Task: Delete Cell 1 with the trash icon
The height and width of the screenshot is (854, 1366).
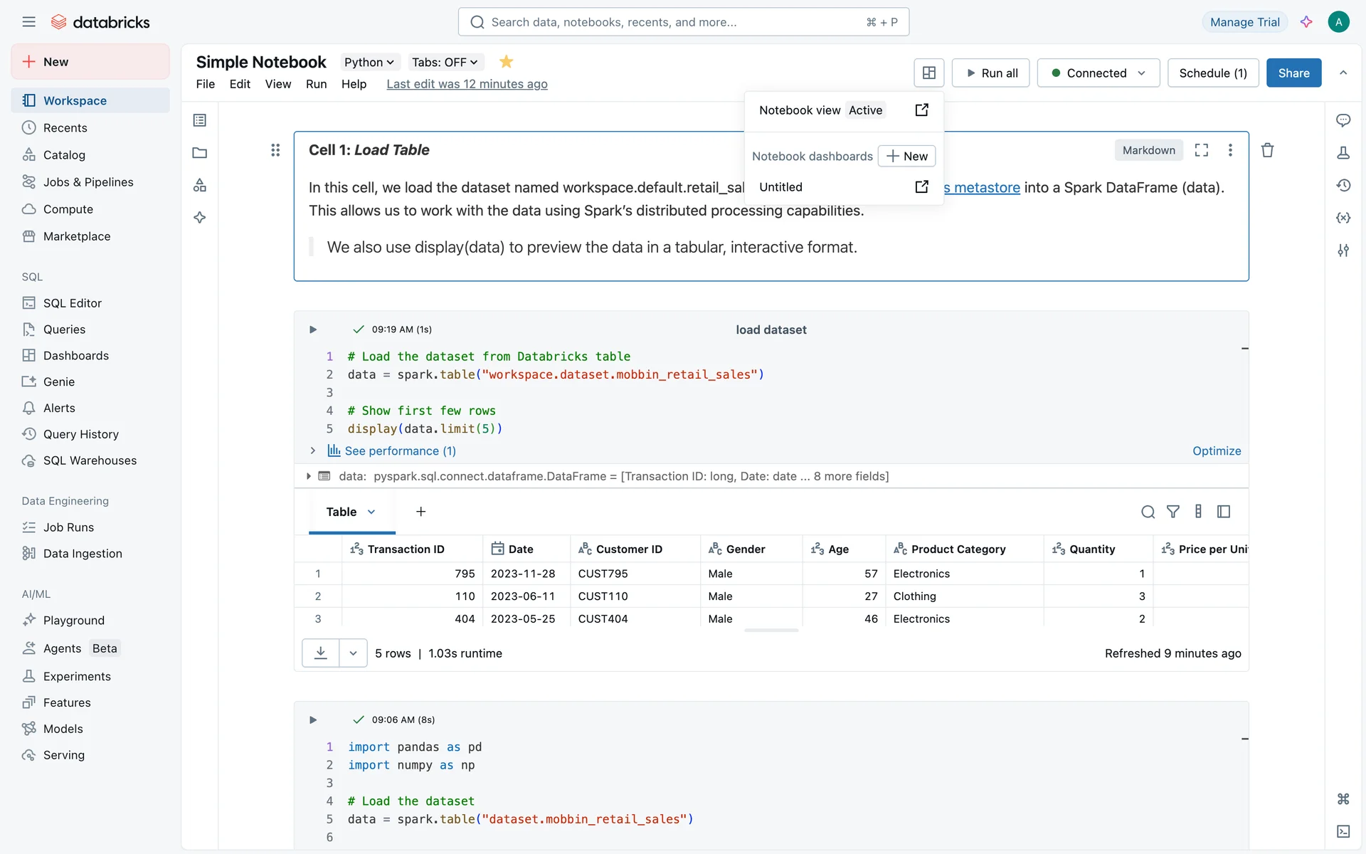Action: pos(1267,150)
